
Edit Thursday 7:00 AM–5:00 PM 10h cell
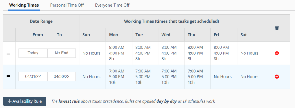tap(198, 77)
